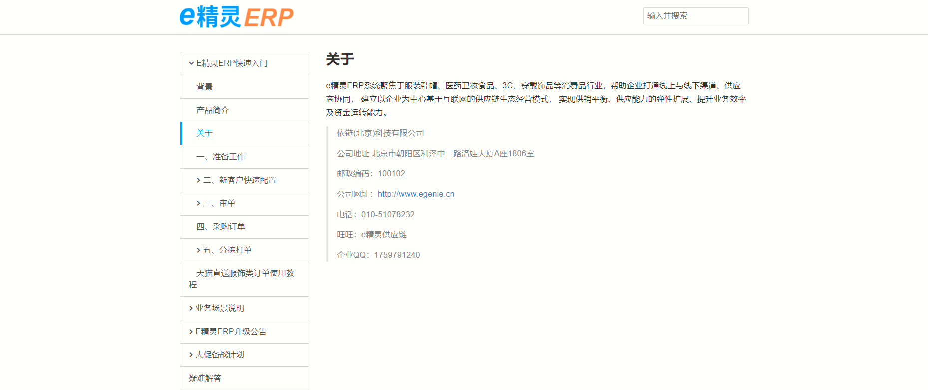This screenshot has height=390, width=928.
Task: Expand the 大促备战计划 chevron
Action: pos(191,355)
